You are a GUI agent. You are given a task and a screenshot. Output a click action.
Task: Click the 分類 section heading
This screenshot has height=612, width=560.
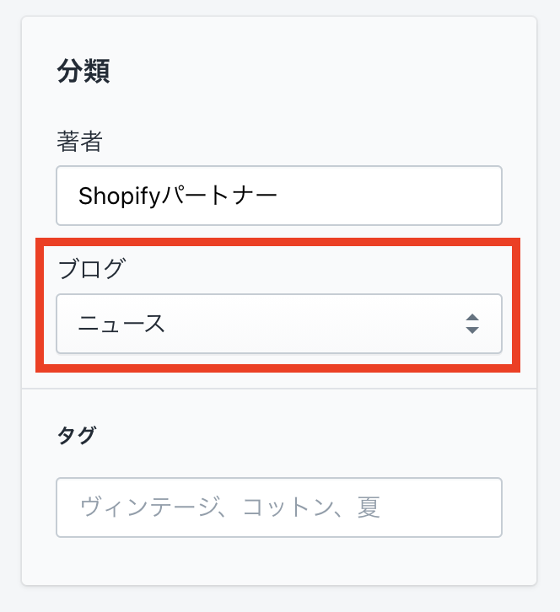[x=83, y=72]
